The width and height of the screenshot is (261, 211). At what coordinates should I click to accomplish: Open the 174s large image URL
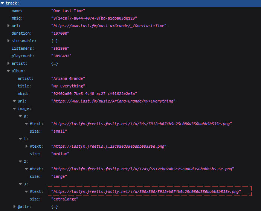point(143,169)
